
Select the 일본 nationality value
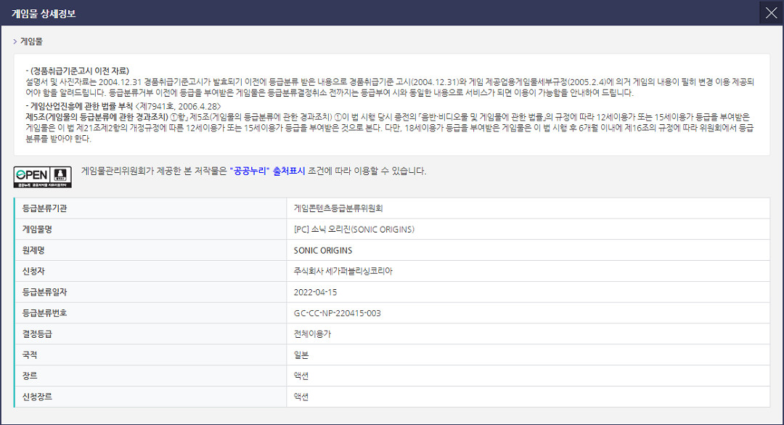click(301, 355)
